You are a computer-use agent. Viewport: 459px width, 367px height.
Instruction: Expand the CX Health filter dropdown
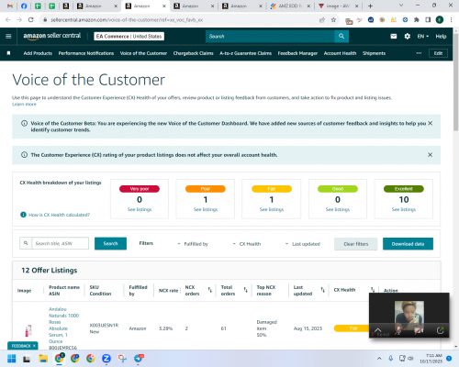click(x=247, y=244)
